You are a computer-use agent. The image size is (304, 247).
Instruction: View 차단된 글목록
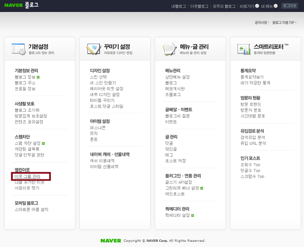27,149
